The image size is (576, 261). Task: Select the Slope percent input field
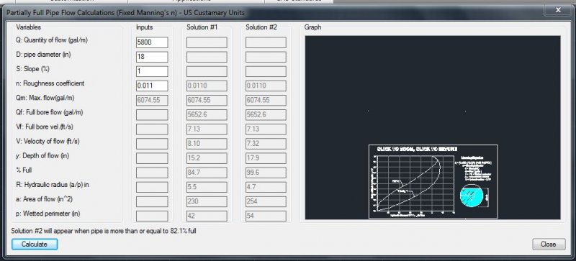(x=152, y=71)
